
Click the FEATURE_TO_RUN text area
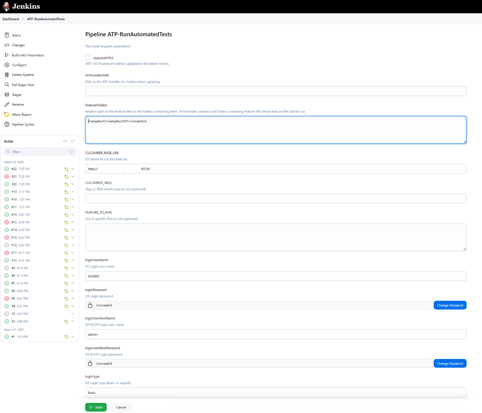[276, 237]
